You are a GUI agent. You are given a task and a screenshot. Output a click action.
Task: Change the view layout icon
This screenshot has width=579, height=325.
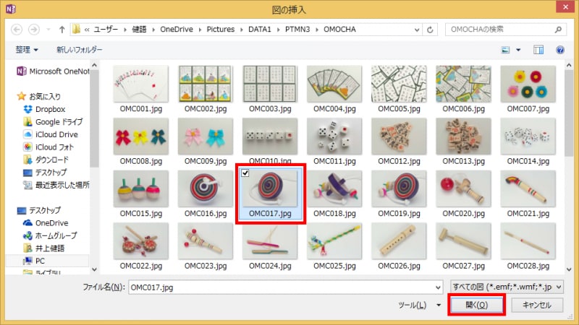(x=505, y=50)
